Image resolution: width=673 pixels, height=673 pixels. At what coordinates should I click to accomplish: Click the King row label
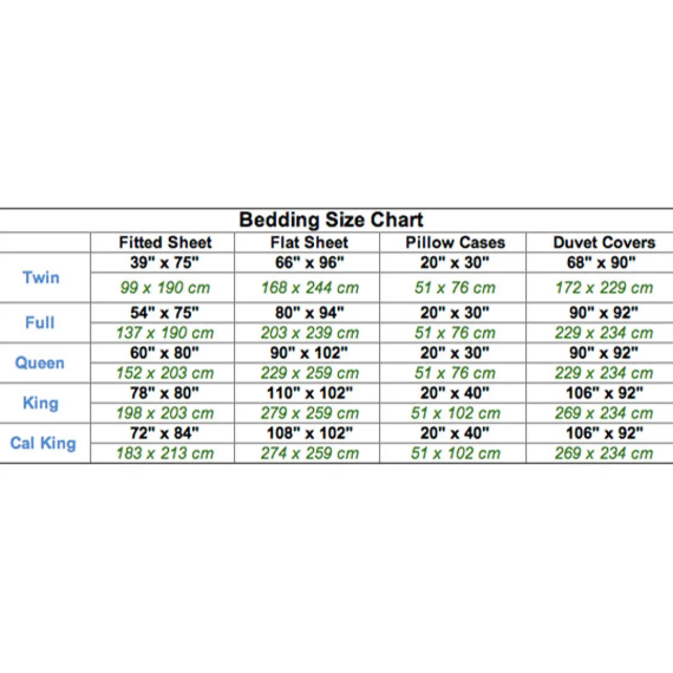point(40,403)
